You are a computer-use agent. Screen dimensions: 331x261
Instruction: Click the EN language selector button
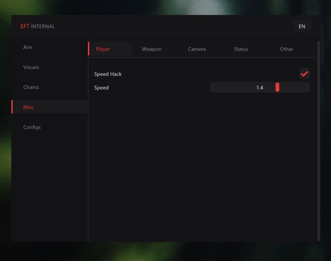coord(302,26)
